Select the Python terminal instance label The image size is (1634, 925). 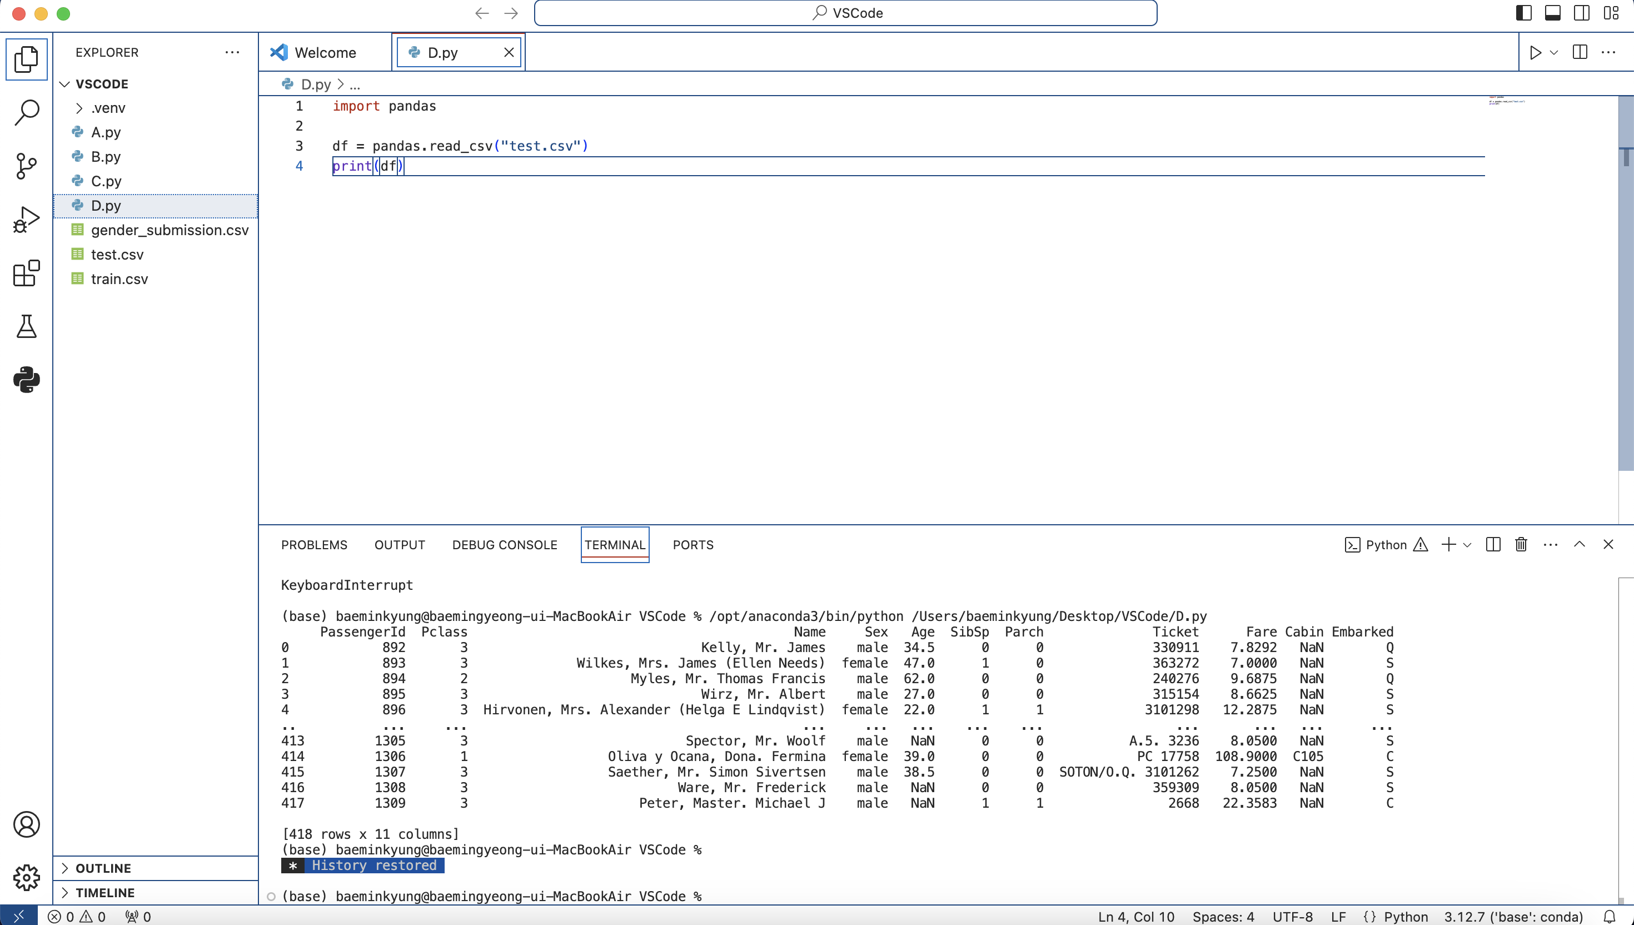point(1386,544)
